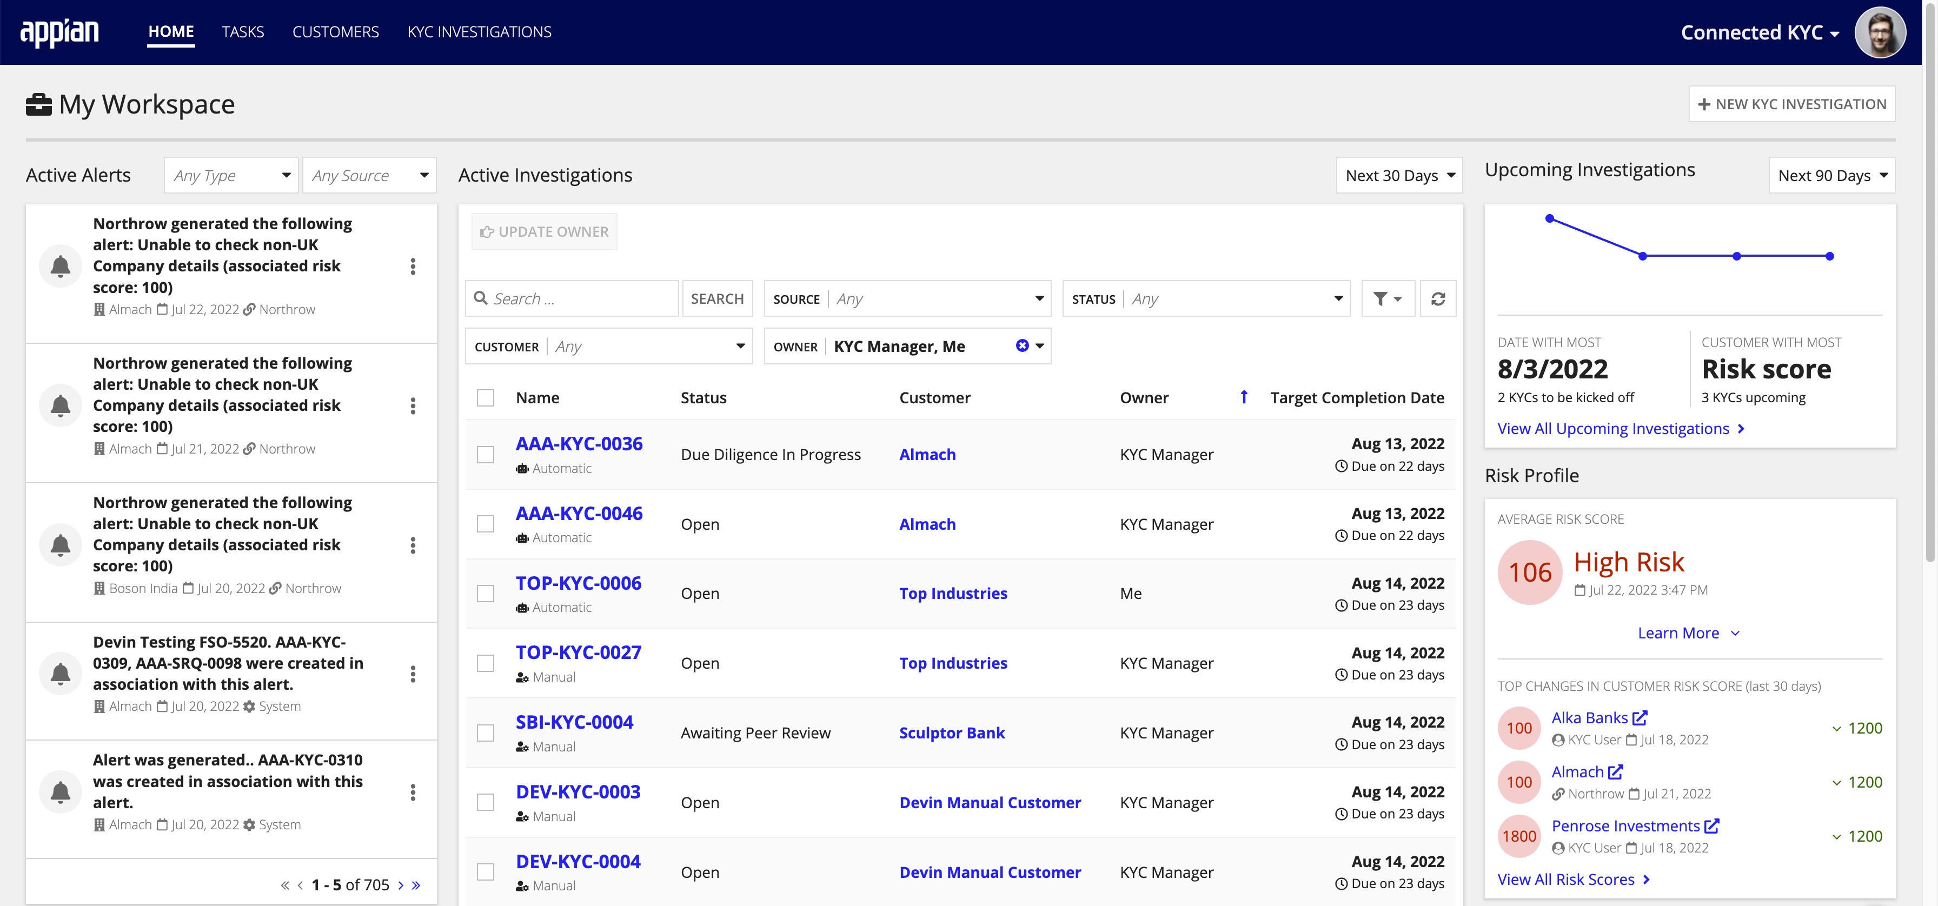This screenshot has width=1938, height=906.
Task: Go to first page of alerts
Action: point(284,885)
